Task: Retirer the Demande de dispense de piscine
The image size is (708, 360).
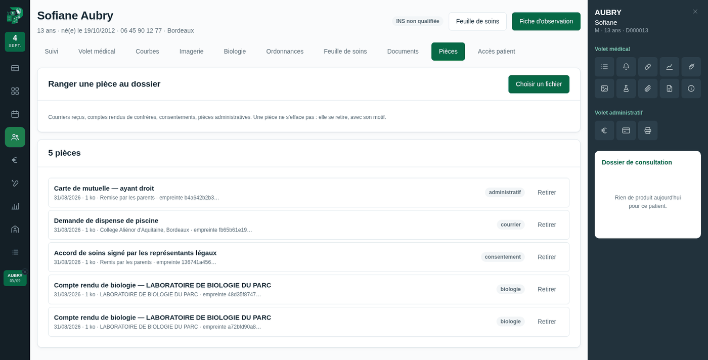Action: pyautogui.click(x=547, y=225)
